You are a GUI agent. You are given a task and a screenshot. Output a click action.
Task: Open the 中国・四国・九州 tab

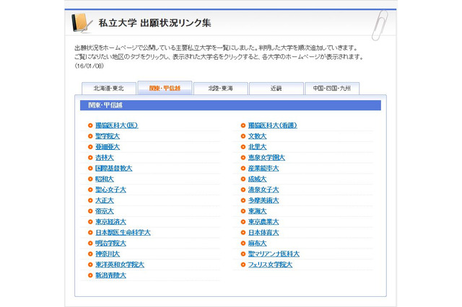(332, 88)
